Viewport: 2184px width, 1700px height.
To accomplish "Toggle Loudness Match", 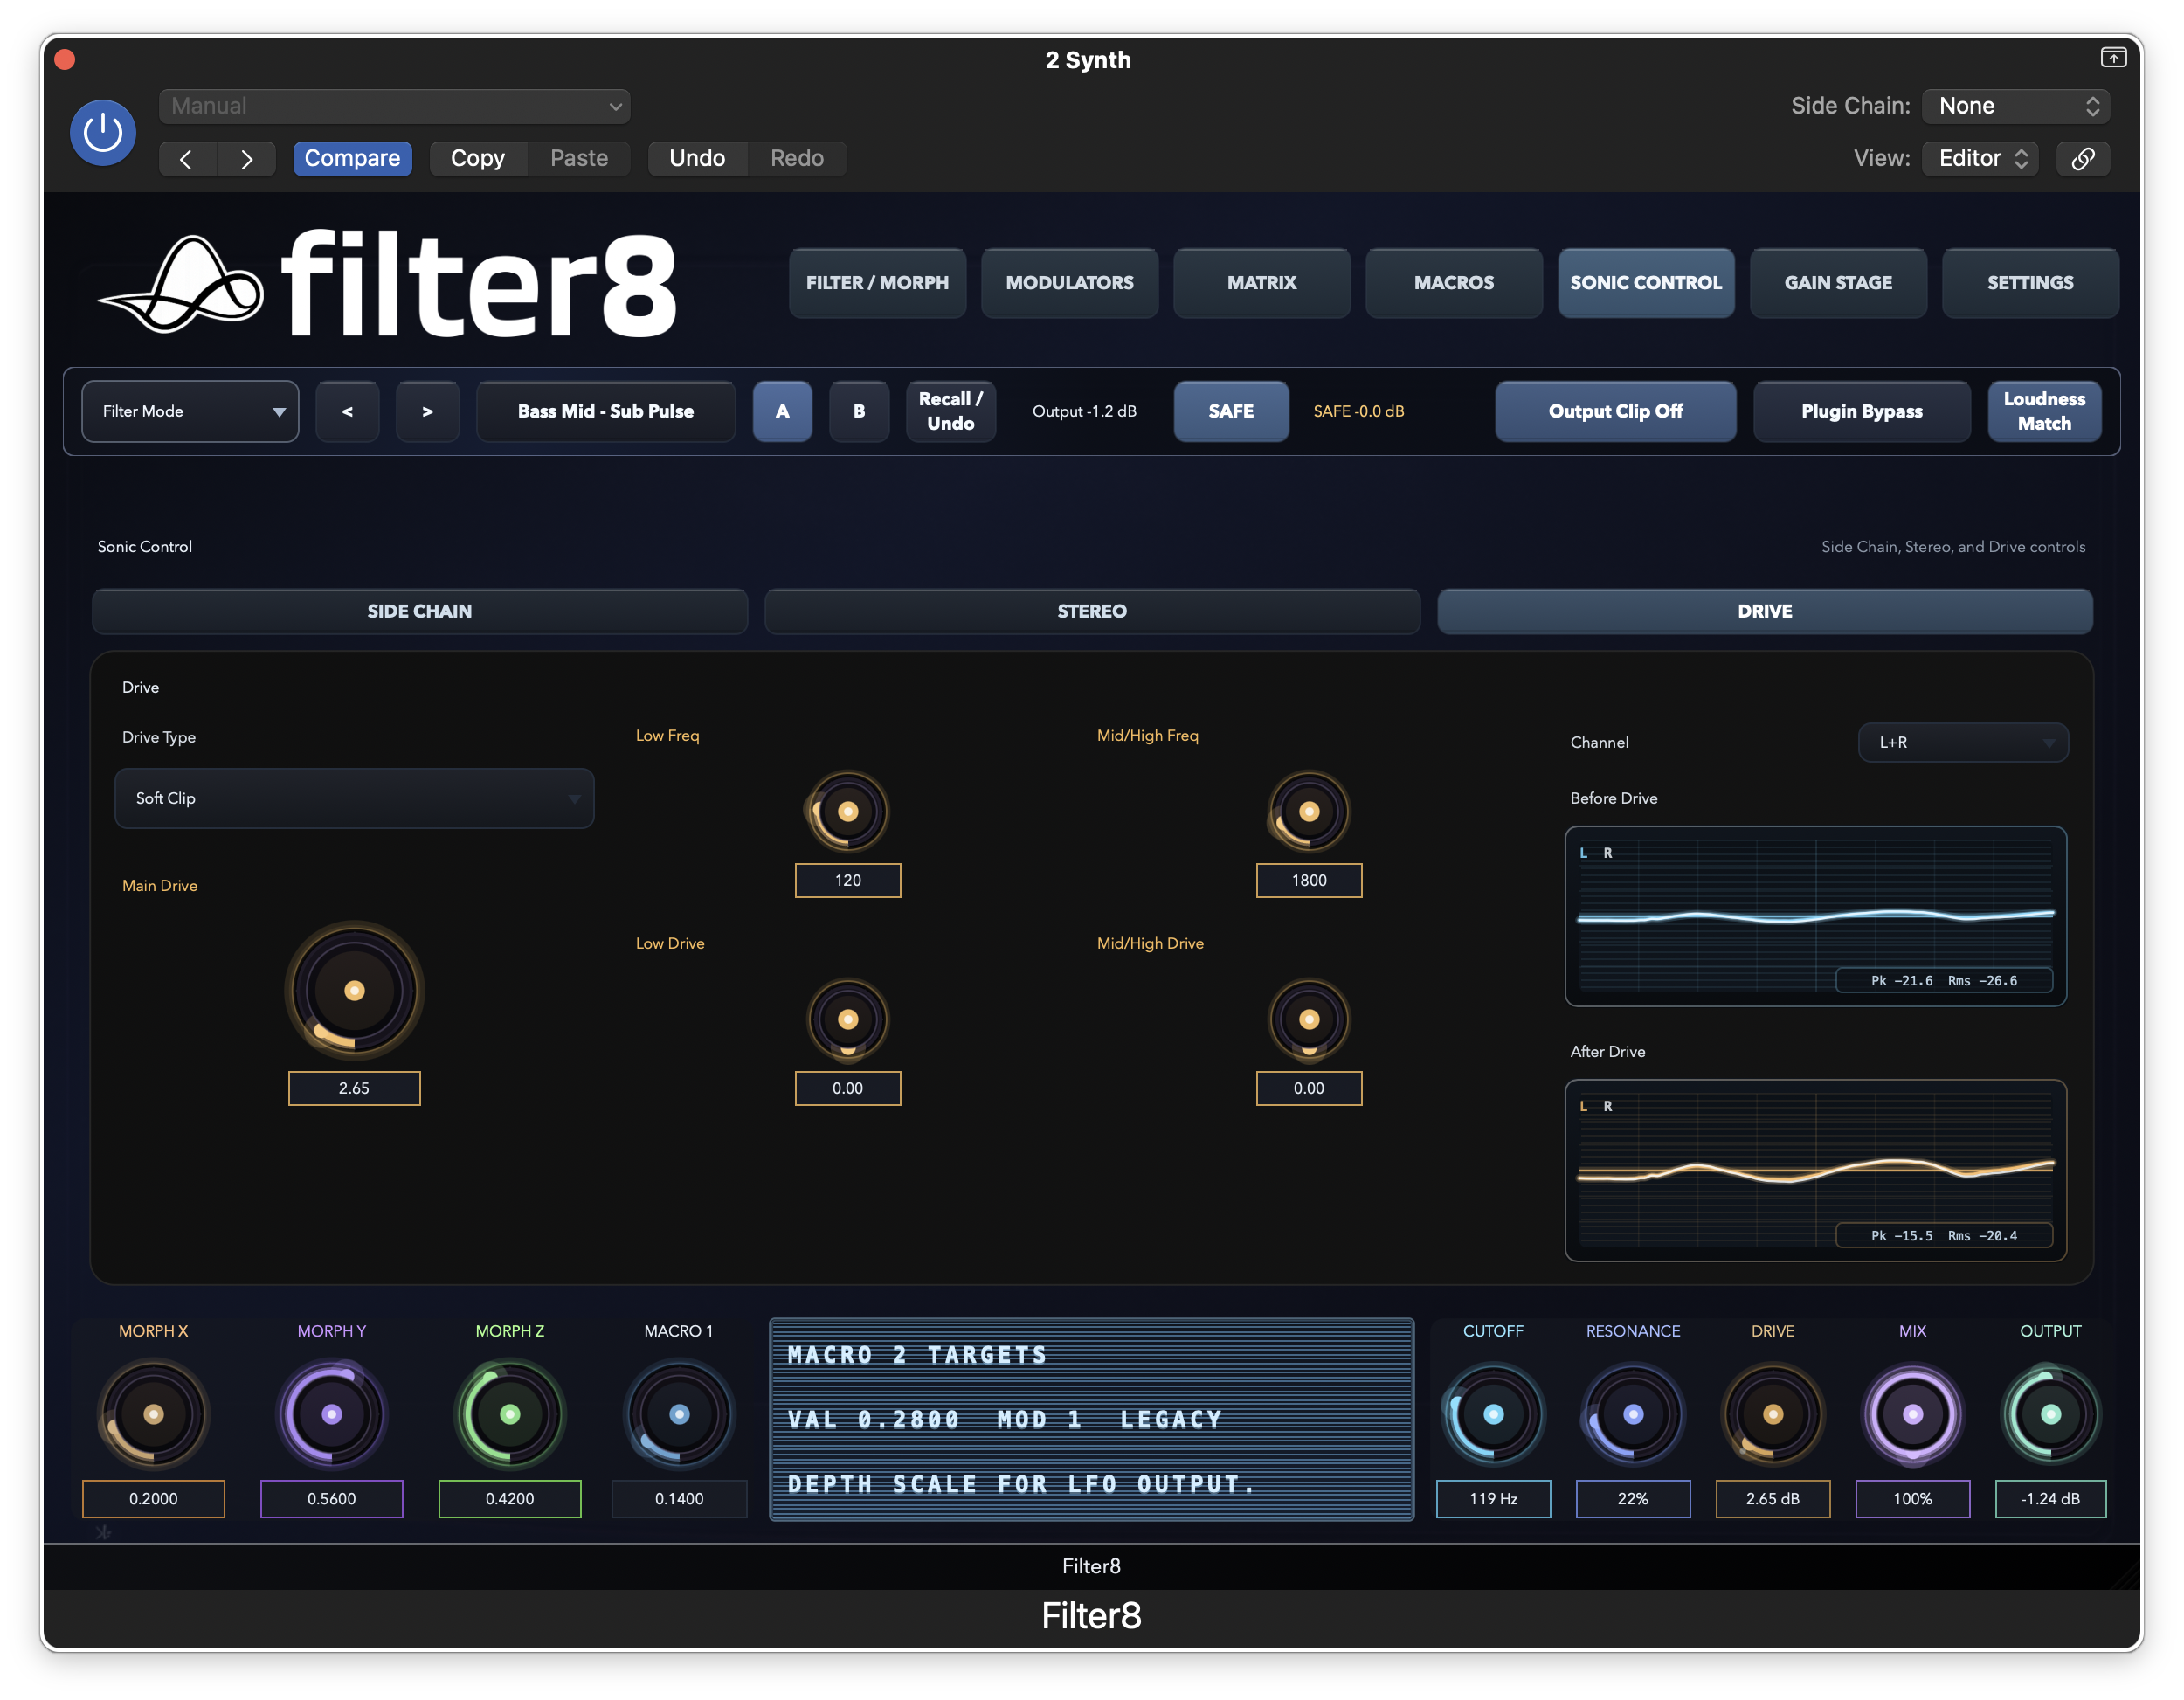I will tap(2043, 411).
